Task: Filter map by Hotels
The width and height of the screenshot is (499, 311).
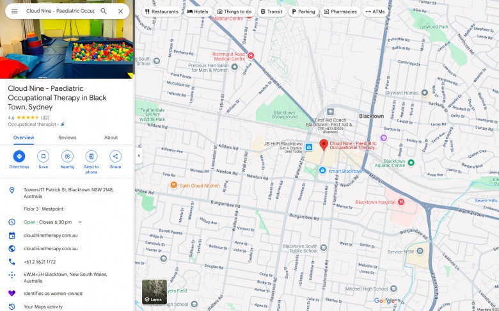Action: (x=198, y=12)
